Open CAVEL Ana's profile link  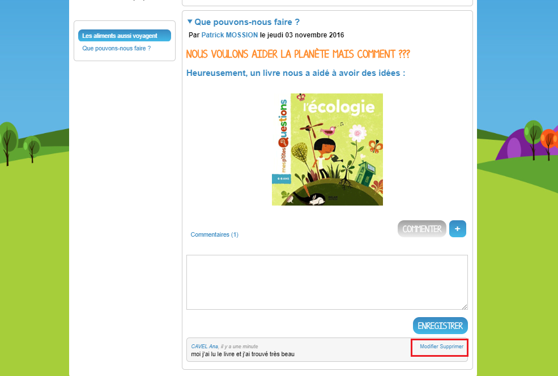pos(205,346)
